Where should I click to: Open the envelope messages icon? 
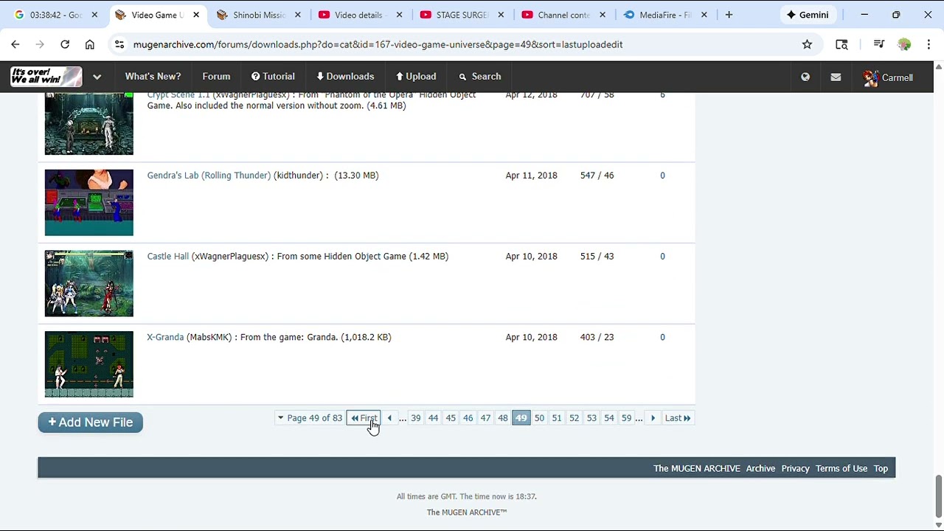pyautogui.click(x=836, y=77)
